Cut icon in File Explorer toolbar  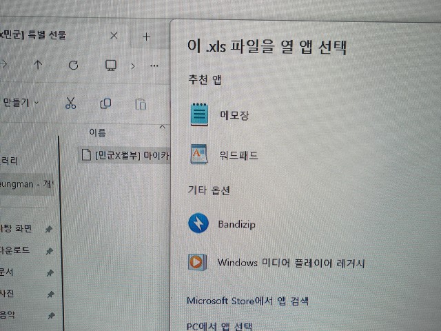pos(70,103)
